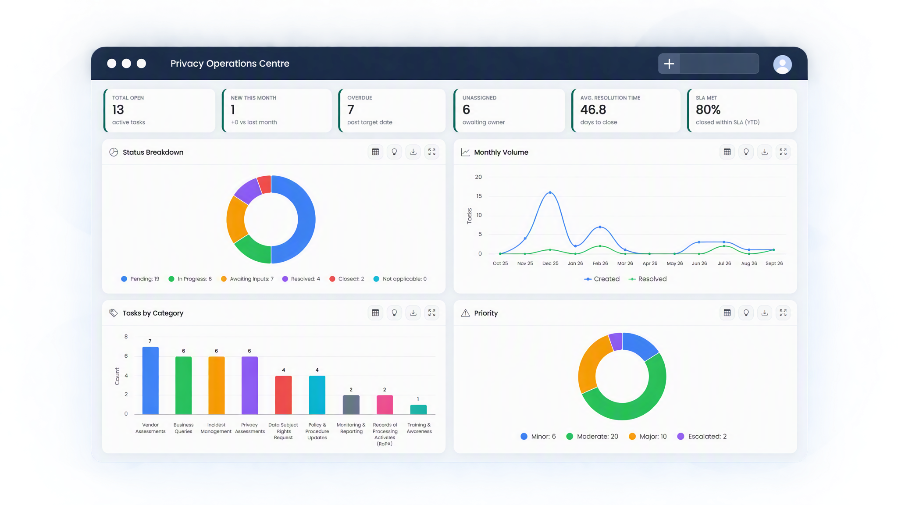Viewport: 898px width, 505px height.
Task: Download the Priority chart
Action: [x=765, y=313]
